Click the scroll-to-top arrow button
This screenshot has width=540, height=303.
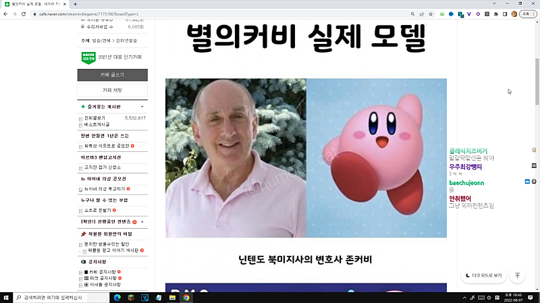point(517,275)
